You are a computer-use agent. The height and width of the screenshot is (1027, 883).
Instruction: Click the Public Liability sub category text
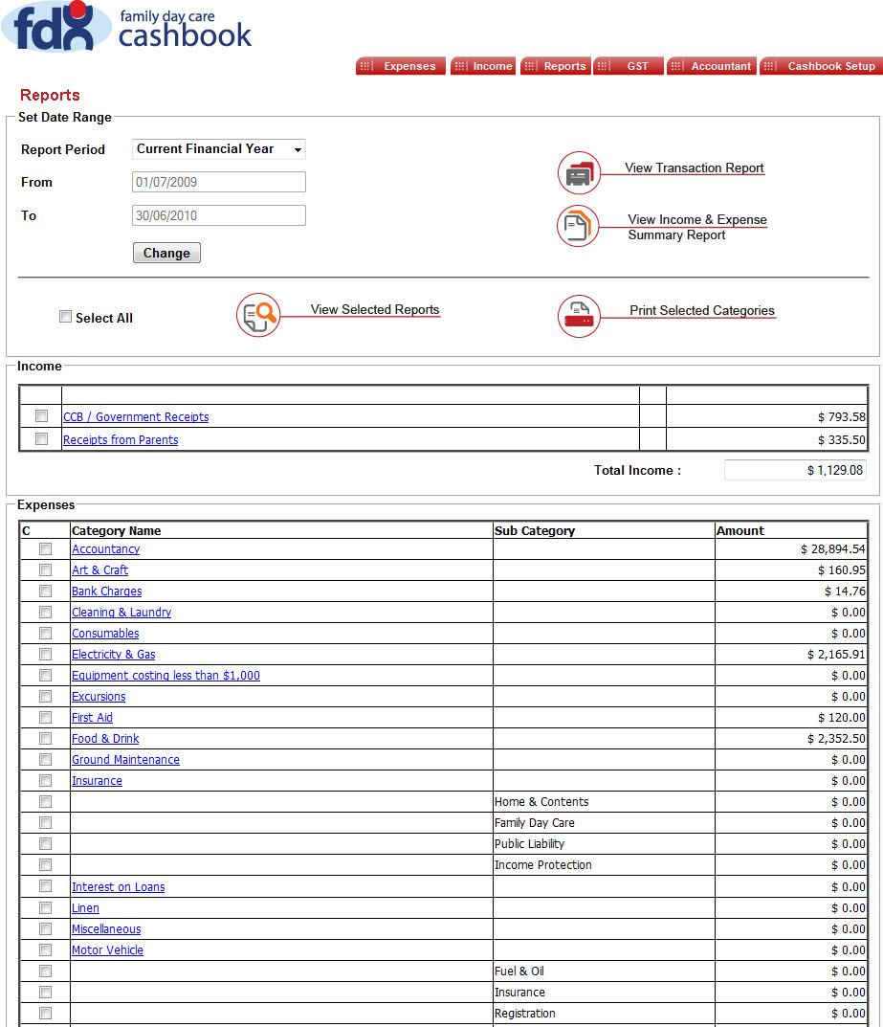click(530, 843)
